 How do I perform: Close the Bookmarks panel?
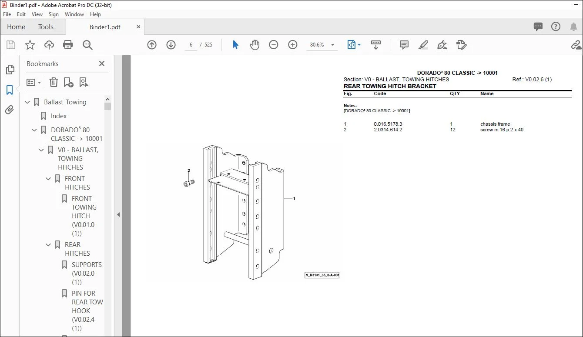click(x=102, y=63)
